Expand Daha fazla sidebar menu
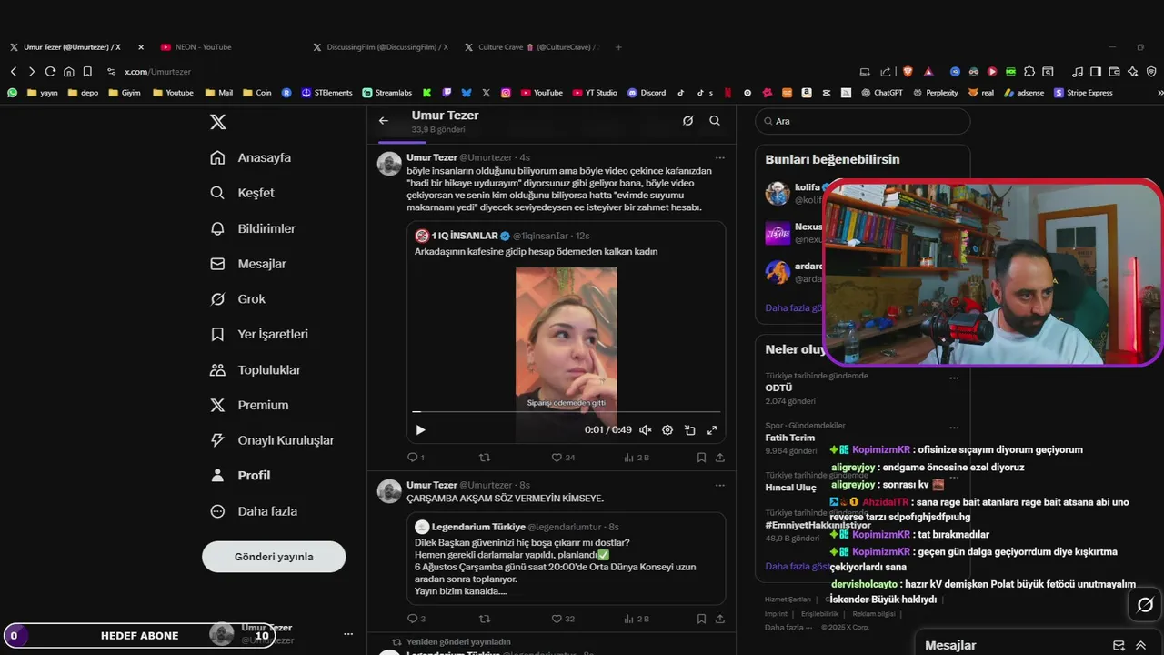The width and height of the screenshot is (1164, 655). point(254,511)
